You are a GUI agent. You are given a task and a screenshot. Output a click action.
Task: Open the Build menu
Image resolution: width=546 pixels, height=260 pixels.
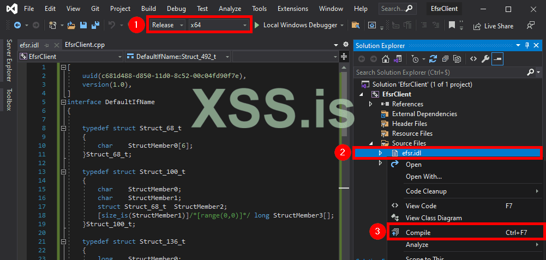(x=149, y=9)
